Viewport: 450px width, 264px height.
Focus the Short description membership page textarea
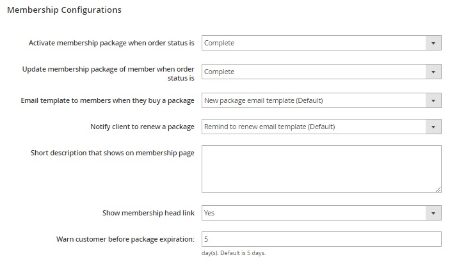(321, 169)
